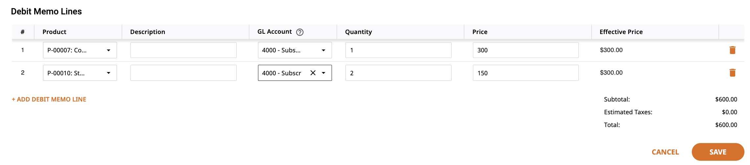Image resolution: width=750 pixels, height=165 pixels.
Task: Focus the Description field in line 1
Action: tap(183, 50)
